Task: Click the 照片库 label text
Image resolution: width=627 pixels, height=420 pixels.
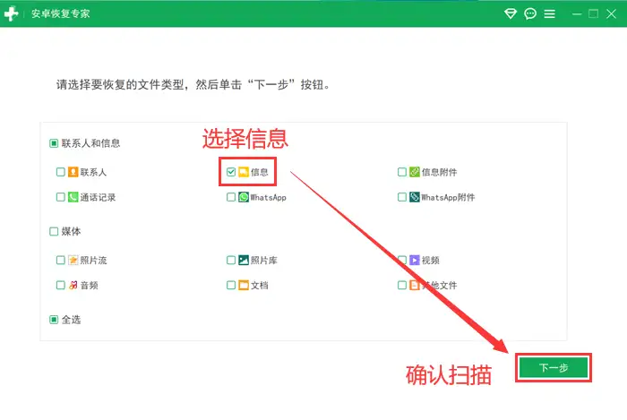Action: tap(264, 261)
